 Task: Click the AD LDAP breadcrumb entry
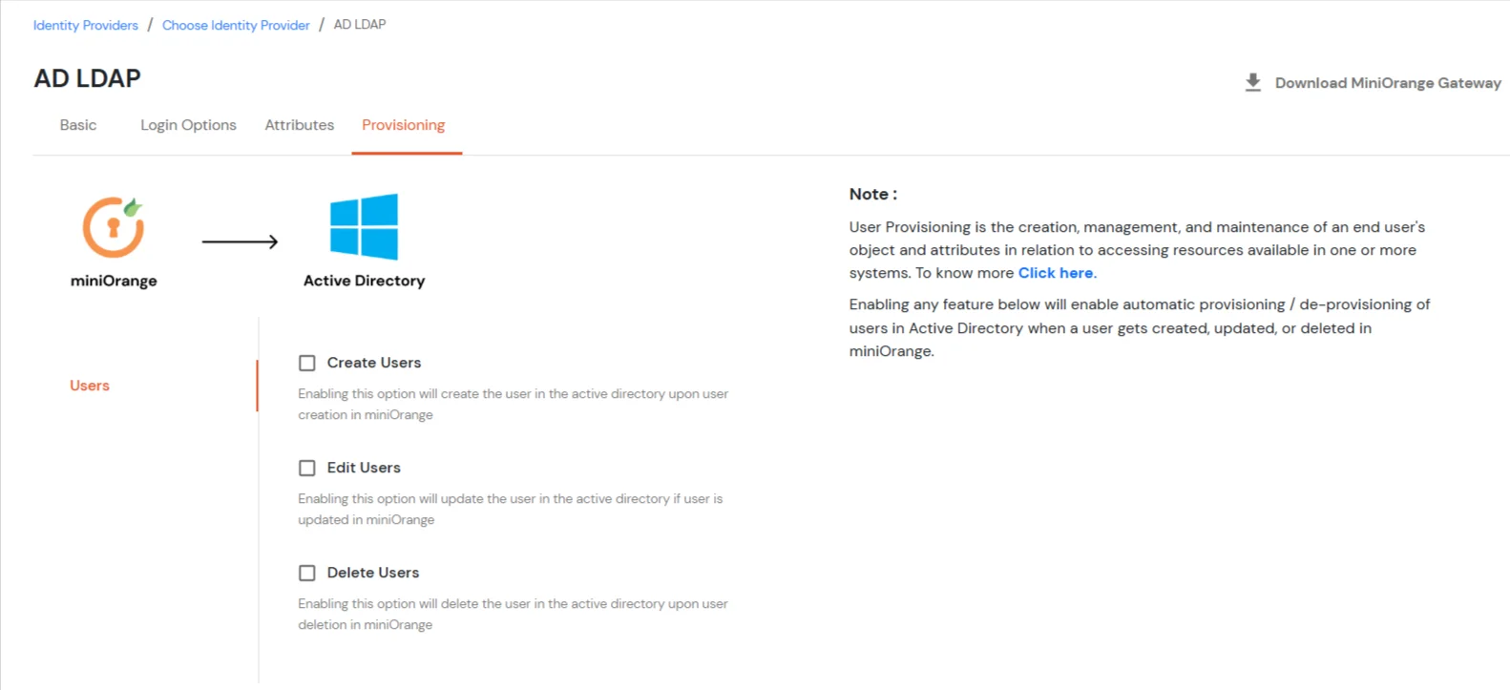(360, 25)
